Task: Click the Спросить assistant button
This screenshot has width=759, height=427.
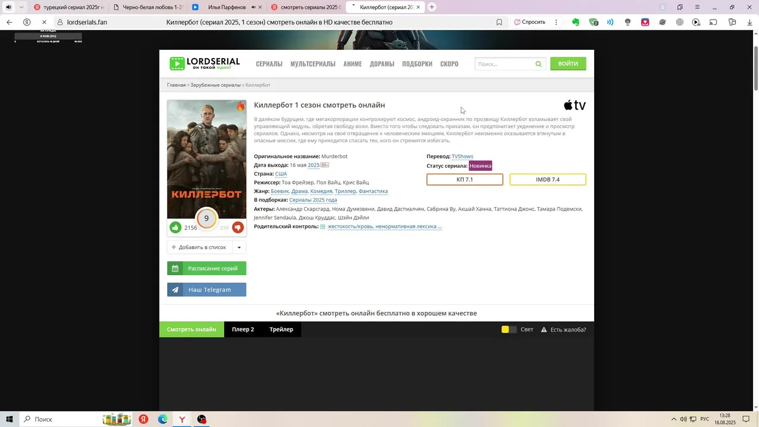Action: pos(530,22)
